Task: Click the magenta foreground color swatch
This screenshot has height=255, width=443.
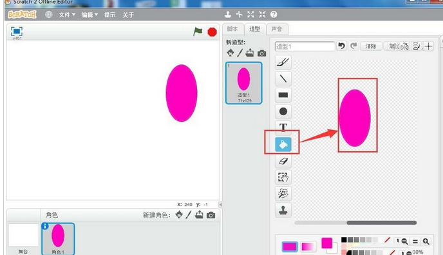Action: tap(326, 243)
